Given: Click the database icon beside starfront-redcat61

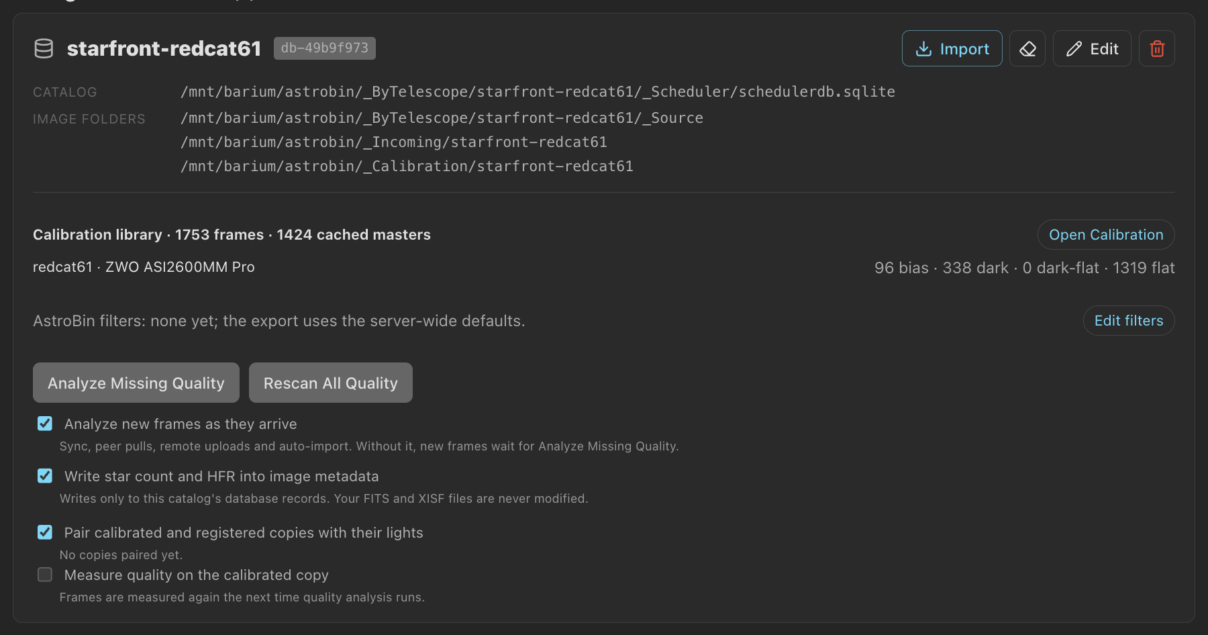Looking at the screenshot, I should tap(44, 48).
